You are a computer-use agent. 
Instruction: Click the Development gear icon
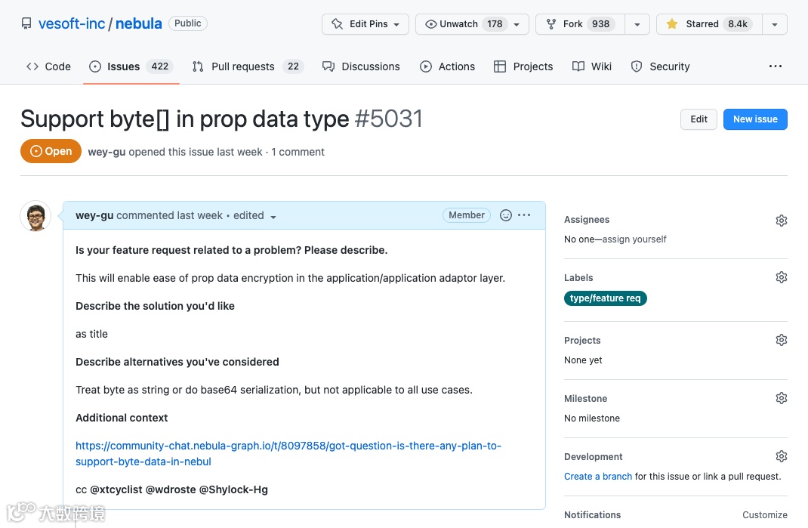[x=782, y=456]
